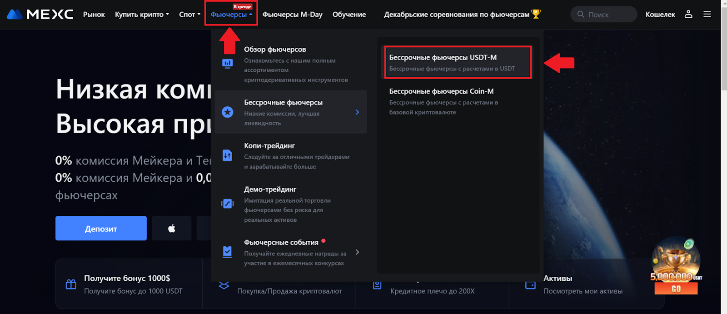This screenshot has height=314, width=727.
Task: Expand chevron next to Бессрочные фьючерсы
Action: (x=357, y=112)
